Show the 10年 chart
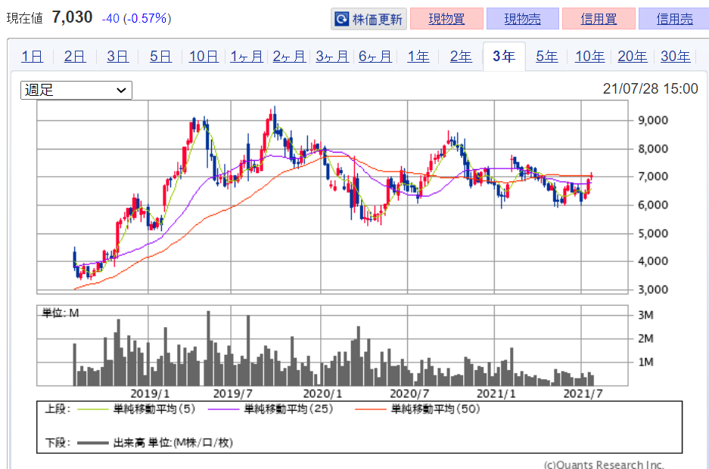 [x=589, y=57]
